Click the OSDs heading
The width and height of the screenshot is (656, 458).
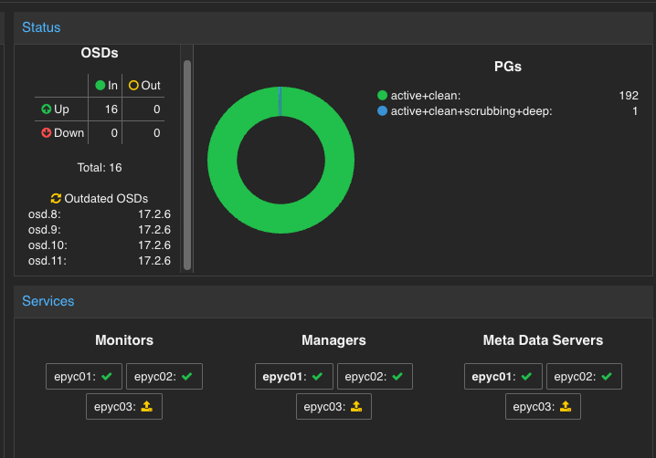100,53
